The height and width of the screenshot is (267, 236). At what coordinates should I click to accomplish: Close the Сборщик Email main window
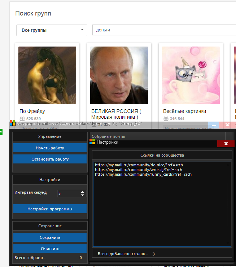pyautogui.click(x=227, y=125)
